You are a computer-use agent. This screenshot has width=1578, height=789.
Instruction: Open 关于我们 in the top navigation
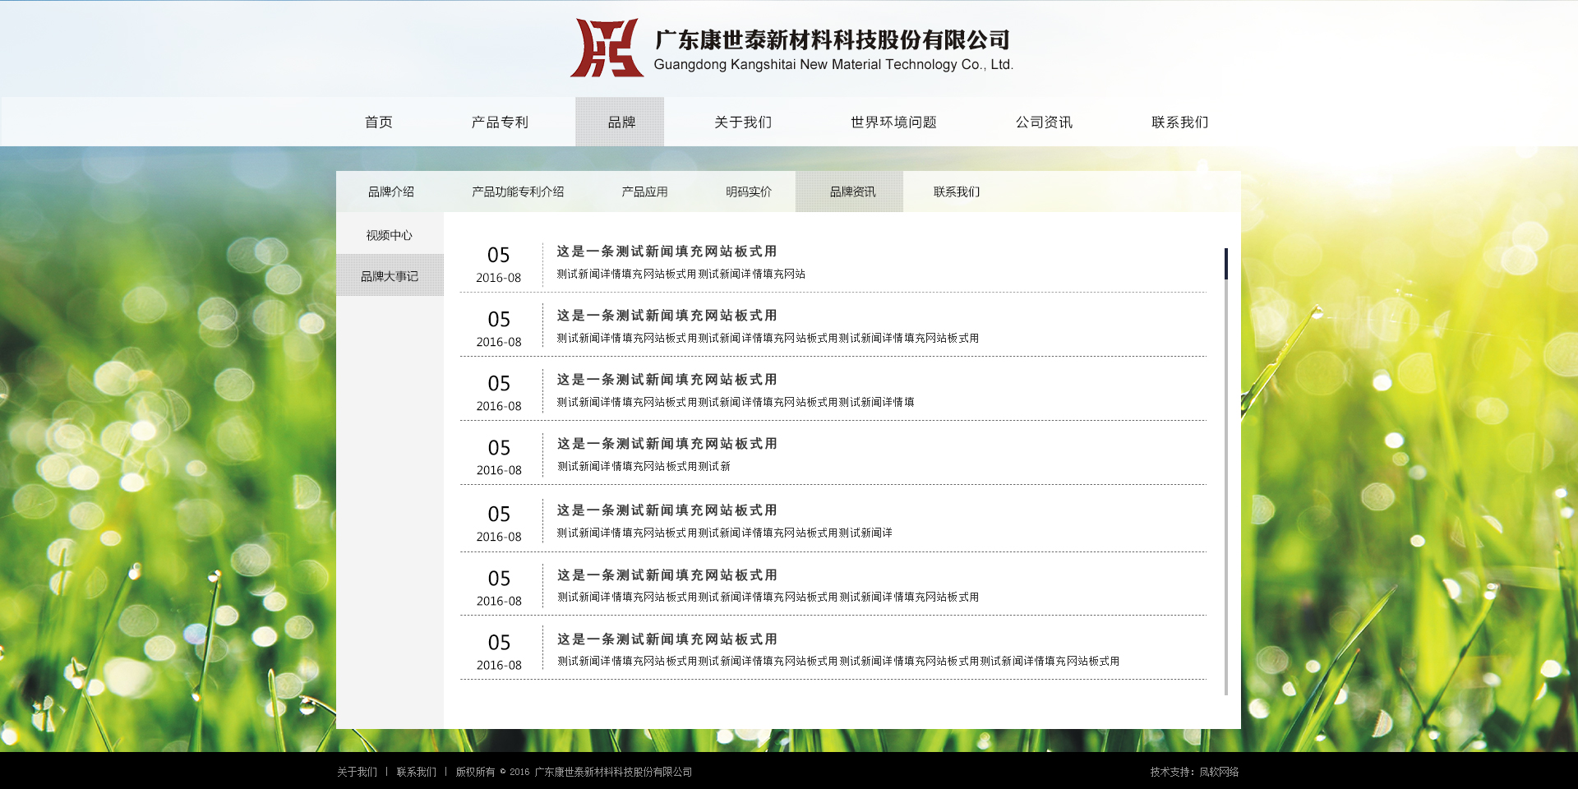point(743,122)
